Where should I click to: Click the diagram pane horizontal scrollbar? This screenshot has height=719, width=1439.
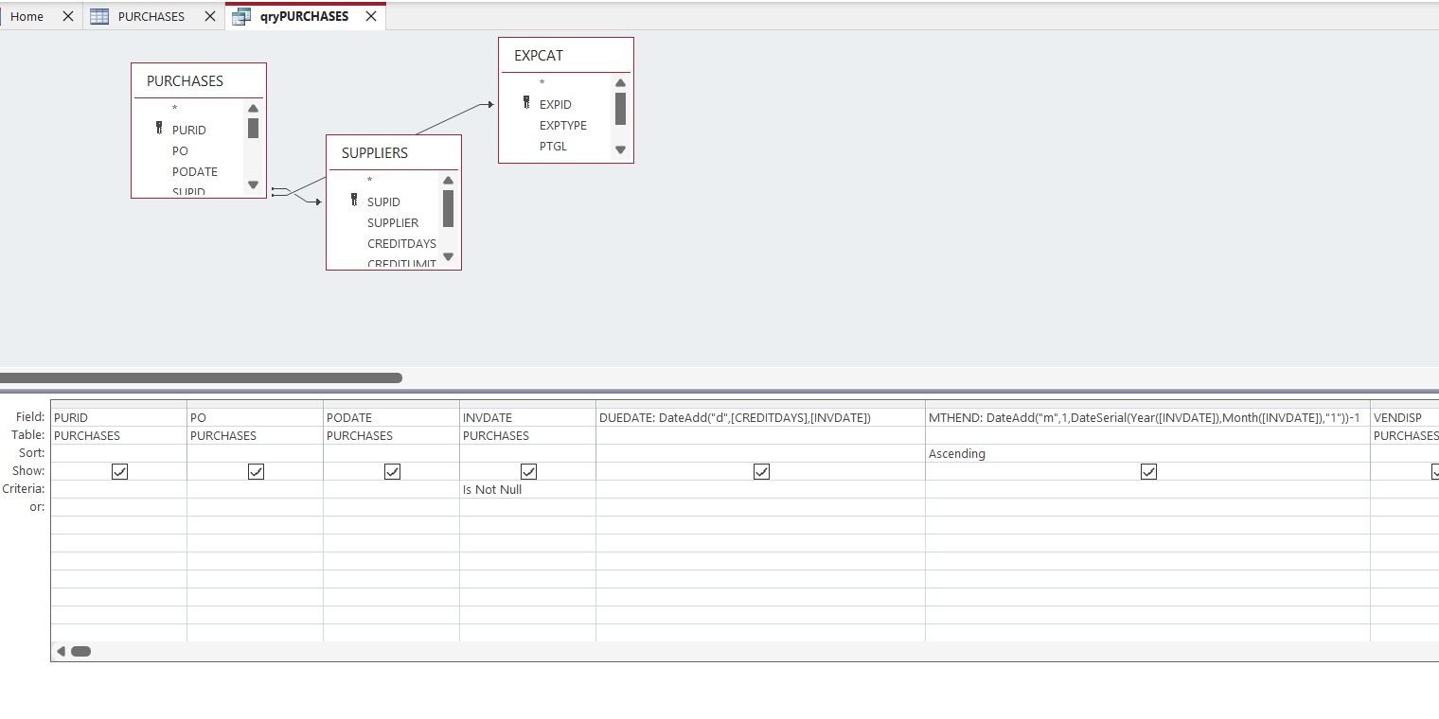click(201, 377)
